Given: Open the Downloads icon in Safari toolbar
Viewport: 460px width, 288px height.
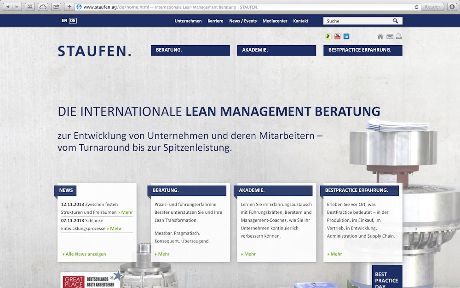Looking at the screenshot, I should click(452, 7).
